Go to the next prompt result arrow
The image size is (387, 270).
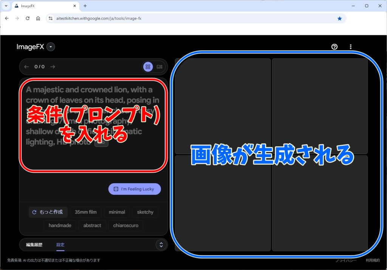click(x=53, y=67)
